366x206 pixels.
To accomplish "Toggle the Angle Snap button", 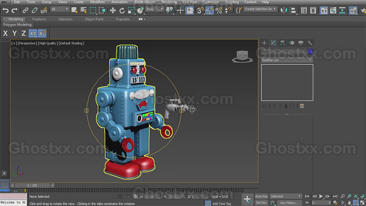I will point(210,10).
